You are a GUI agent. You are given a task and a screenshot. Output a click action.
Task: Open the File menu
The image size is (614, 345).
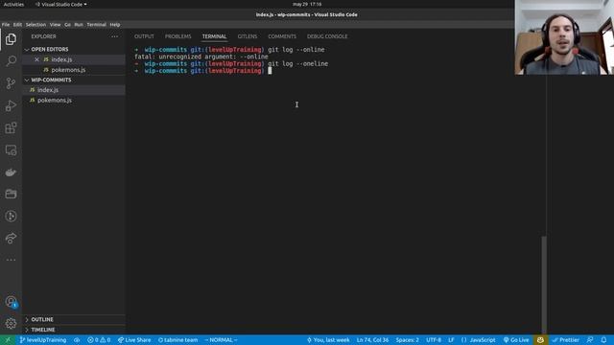point(6,25)
